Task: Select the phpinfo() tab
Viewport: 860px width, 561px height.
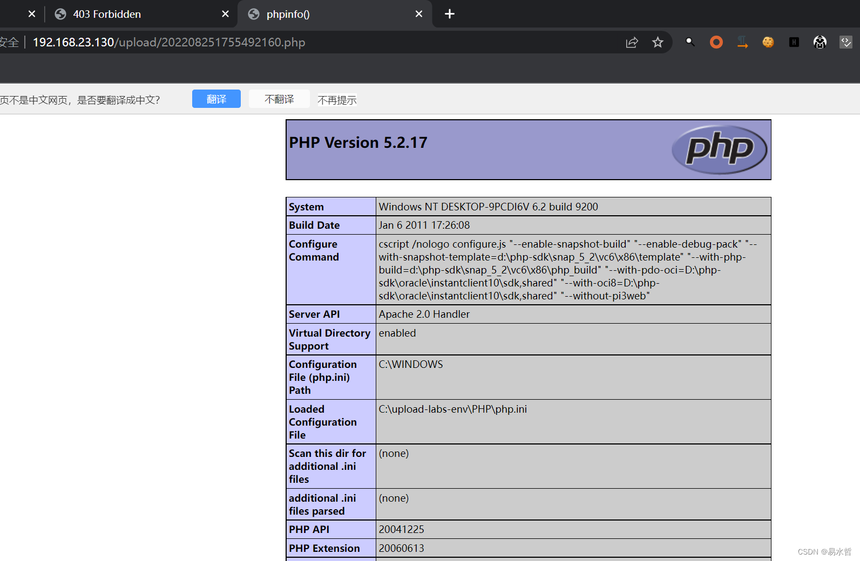Action: tap(335, 14)
